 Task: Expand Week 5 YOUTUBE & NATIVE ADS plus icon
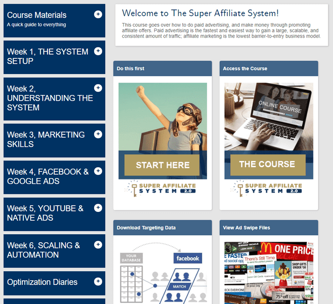(x=98, y=208)
